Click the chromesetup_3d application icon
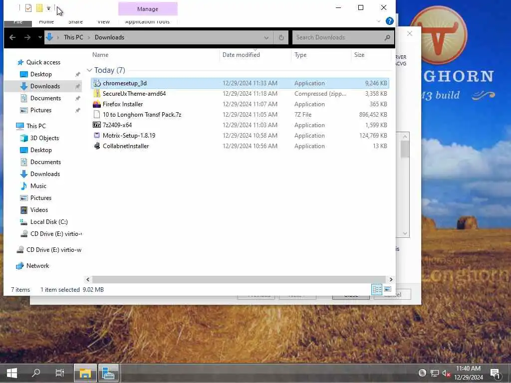This screenshot has width=511, height=383. [97, 83]
